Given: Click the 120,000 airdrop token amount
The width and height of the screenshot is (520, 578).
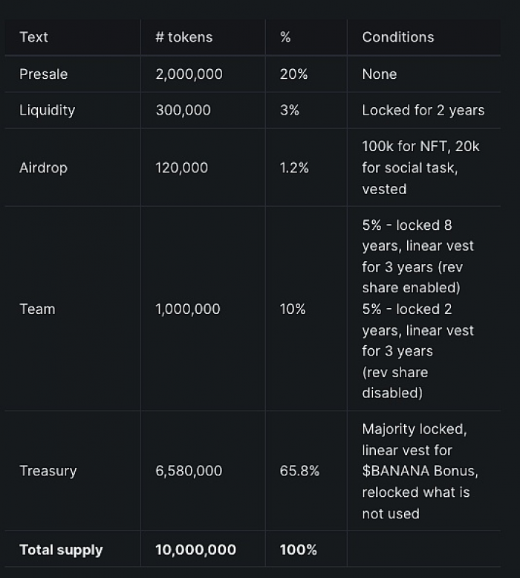Looking at the screenshot, I should coord(181,167).
